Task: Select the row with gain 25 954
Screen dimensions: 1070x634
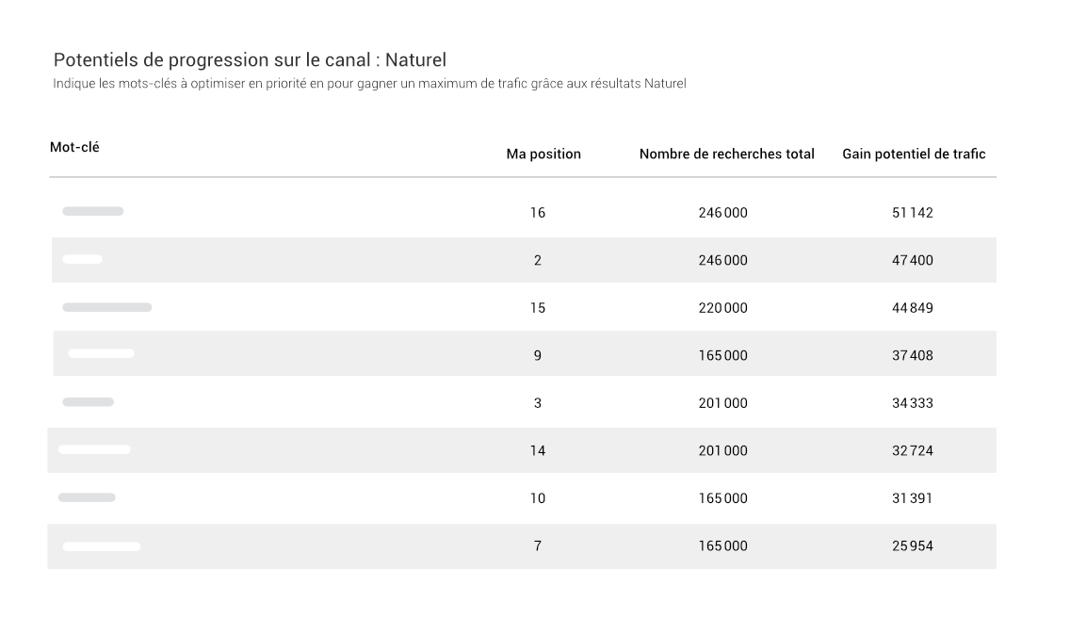Action: point(522,546)
